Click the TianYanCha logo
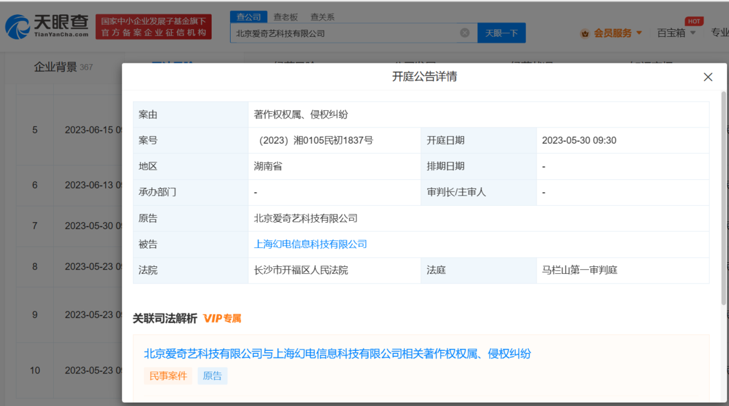Viewport: 729px width, 406px height. tap(47, 27)
